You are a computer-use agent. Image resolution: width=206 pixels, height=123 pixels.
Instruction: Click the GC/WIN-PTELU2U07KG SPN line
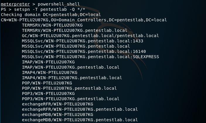90,36
